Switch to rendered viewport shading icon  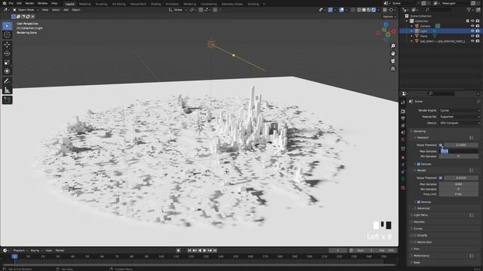click(x=374, y=10)
